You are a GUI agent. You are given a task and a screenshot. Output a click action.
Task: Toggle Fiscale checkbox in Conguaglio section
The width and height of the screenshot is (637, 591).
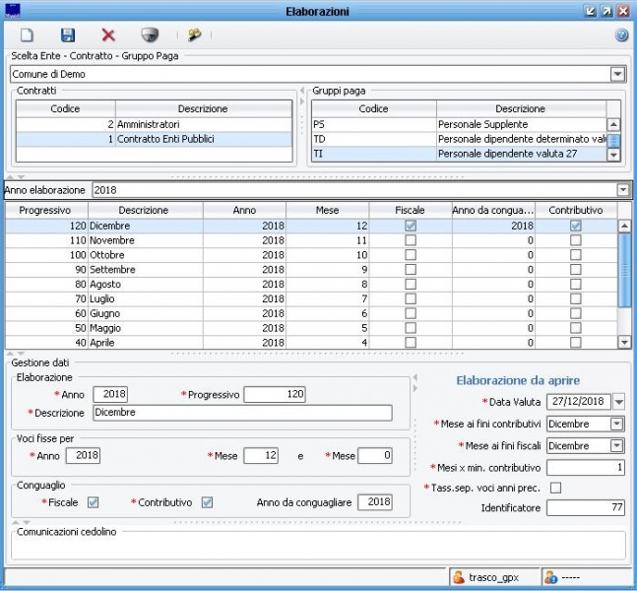pos(94,502)
